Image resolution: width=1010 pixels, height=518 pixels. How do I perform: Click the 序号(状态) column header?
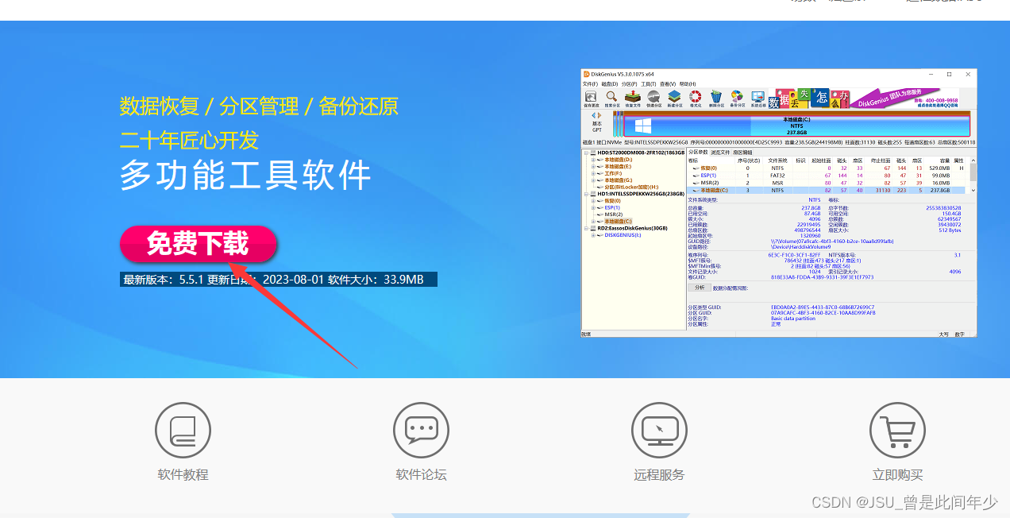click(749, 160)
